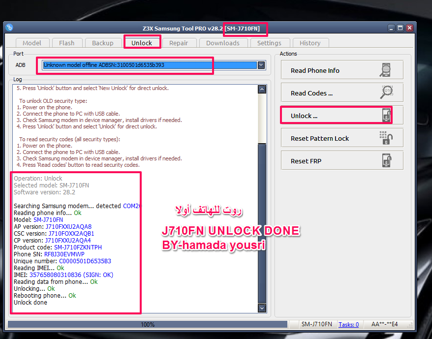Open the Tasks: 0 link
Viewport: 432px width, 339px height.
tap(348, 324)
